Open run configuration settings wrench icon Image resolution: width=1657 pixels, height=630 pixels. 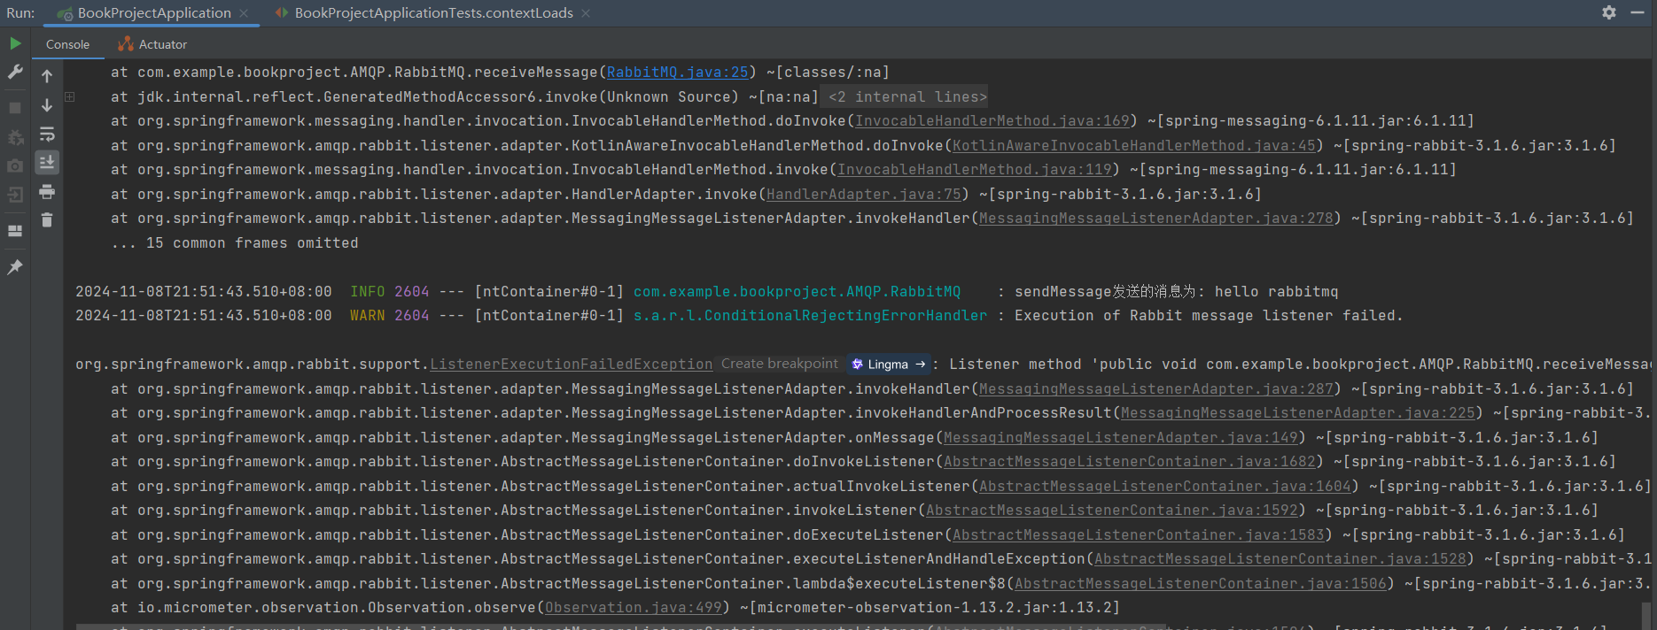pos(15,73)
